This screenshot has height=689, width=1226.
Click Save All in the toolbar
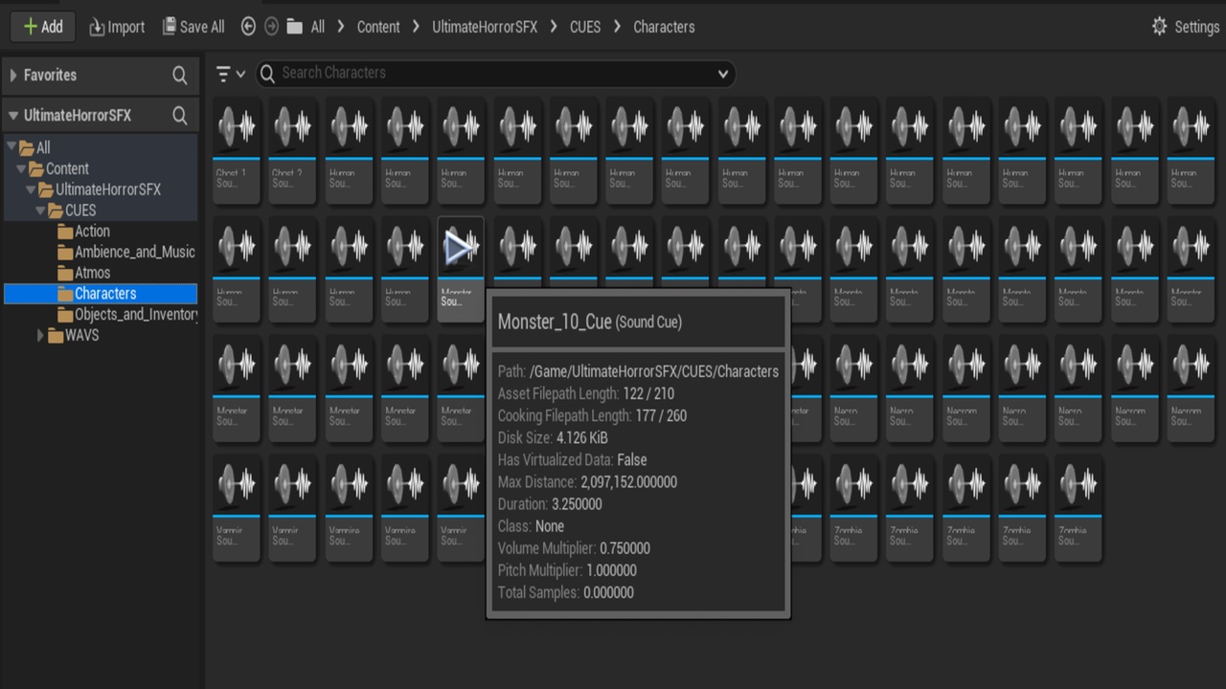click(193, 27)
